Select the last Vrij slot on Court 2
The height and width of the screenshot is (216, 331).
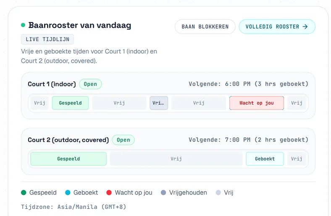click(297, 159)
